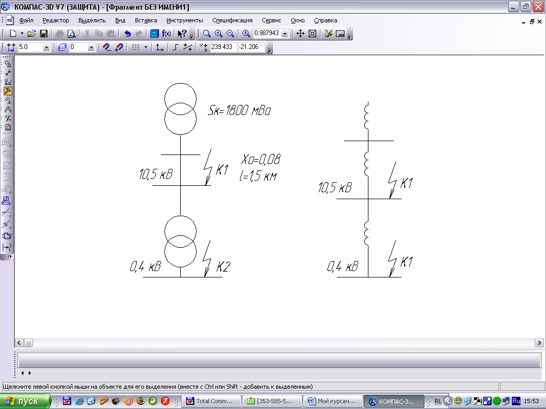Screen dimensions: 546x409
Task: Expand the cursor step 5.0 dropdown
Action: click(x=46, y=47)
